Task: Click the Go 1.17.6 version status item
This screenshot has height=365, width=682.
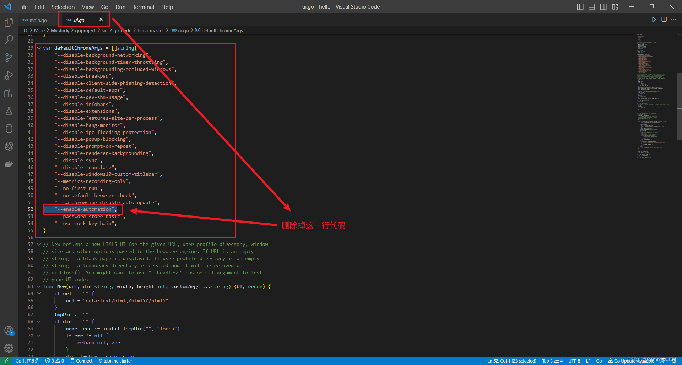Action: tap(27, 361)
